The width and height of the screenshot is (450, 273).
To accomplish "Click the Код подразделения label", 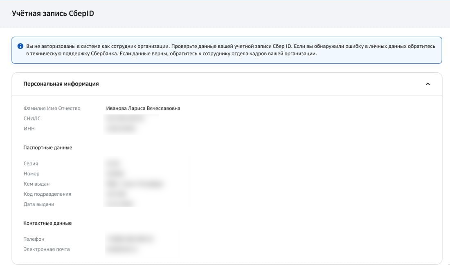I will 47,194.
